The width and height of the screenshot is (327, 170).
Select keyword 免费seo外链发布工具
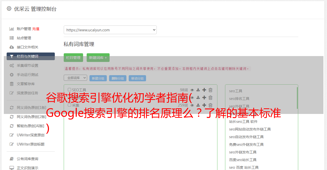246,145
